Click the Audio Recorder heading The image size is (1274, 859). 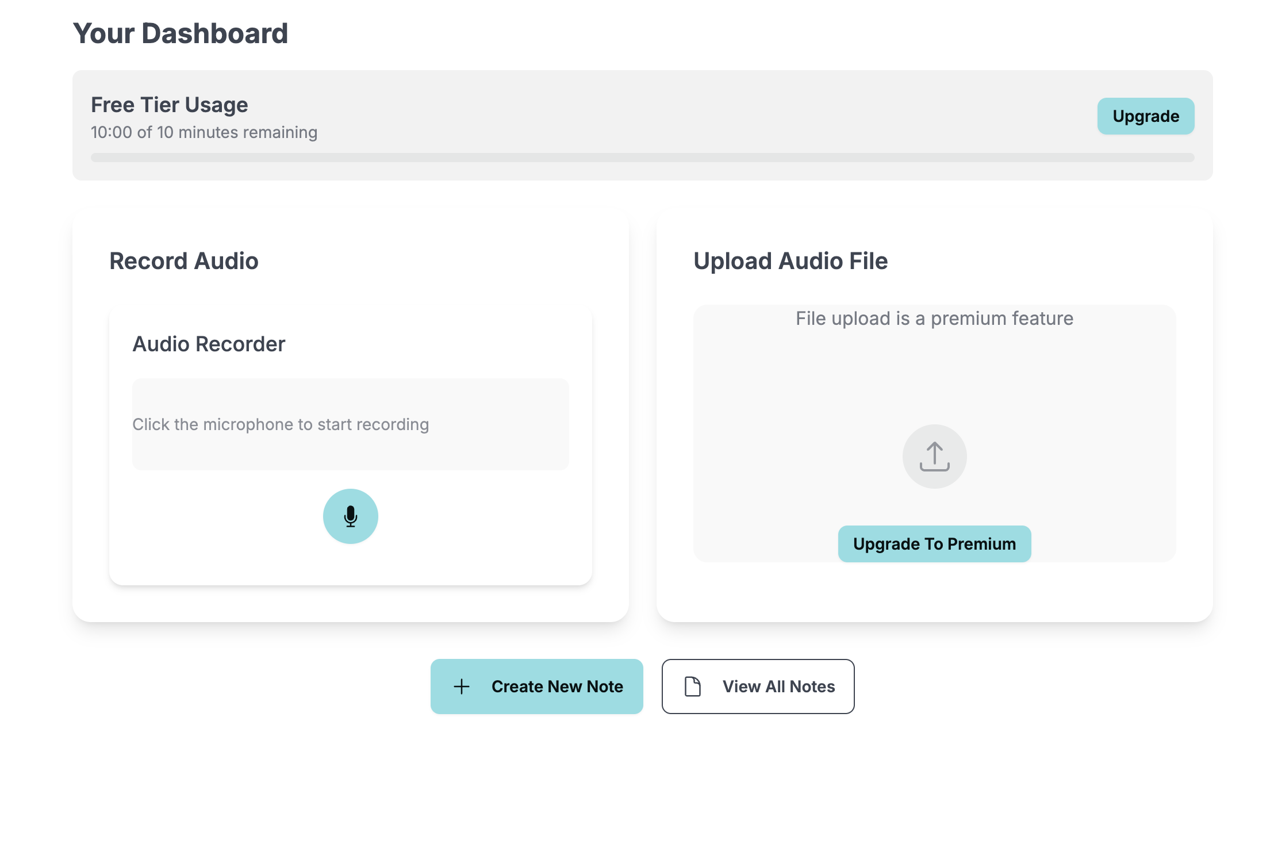(x=209, y=344)
